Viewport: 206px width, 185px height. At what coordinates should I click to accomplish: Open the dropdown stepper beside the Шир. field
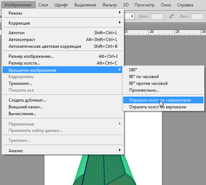(x=132, y=16)
